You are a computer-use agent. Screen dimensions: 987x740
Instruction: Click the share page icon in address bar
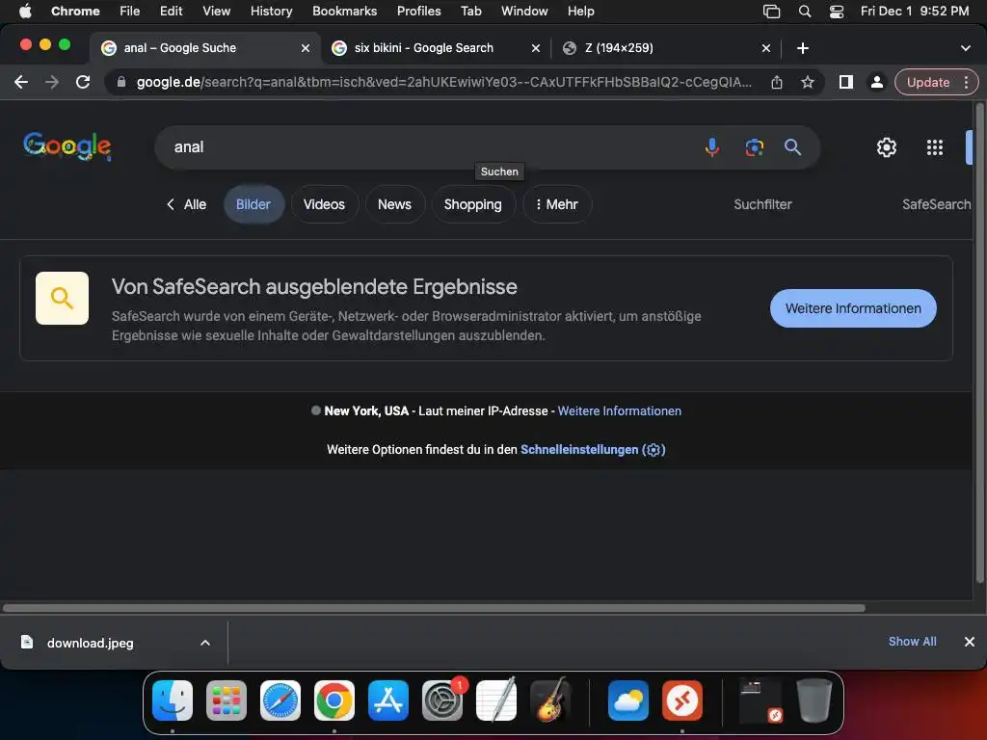[777, 83]
